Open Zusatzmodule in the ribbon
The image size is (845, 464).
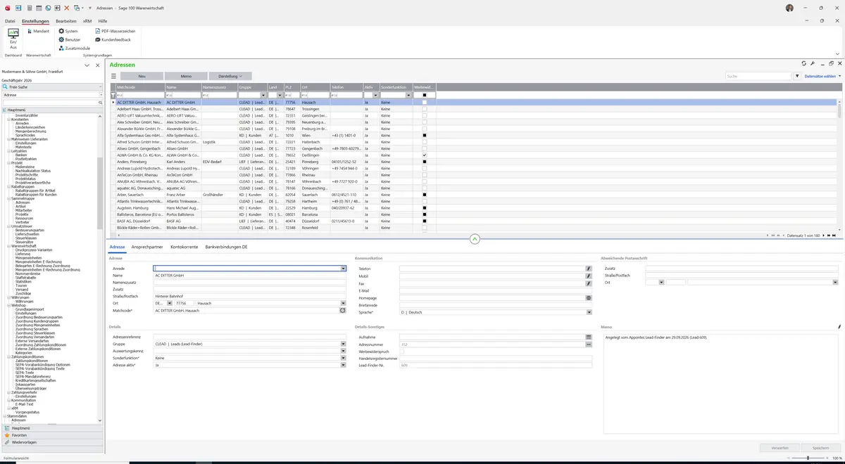tap(75, 49)
